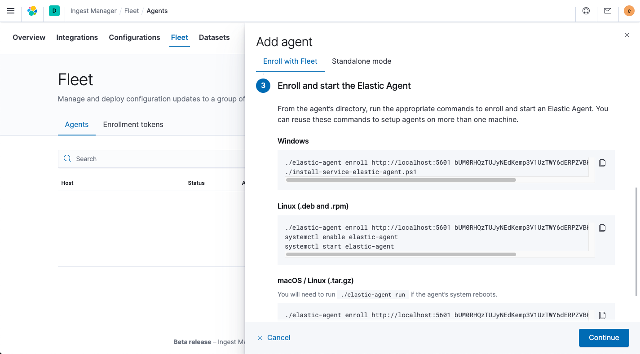
Task: Open the Integrations tab
Action: click(77, 38)
